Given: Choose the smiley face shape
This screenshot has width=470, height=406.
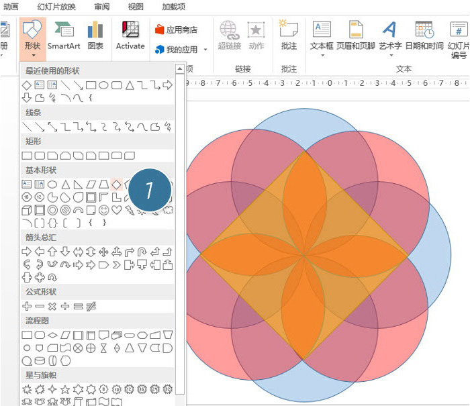Looking at the screenshot, I should click(104, 210).
